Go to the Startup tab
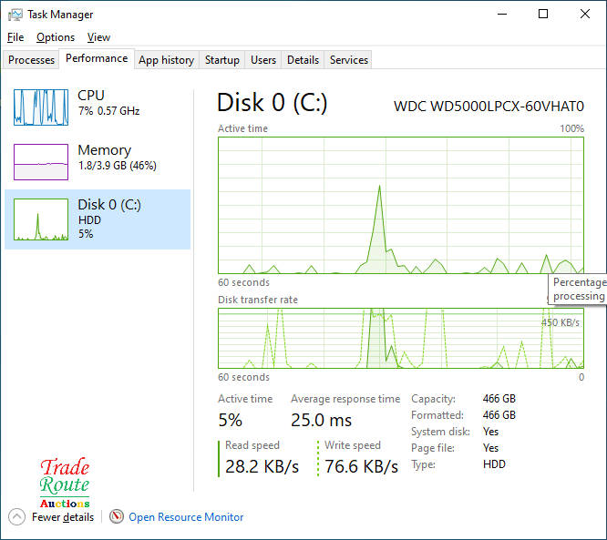This screenshot has height=540, width=607. click(x=221, y=60)
